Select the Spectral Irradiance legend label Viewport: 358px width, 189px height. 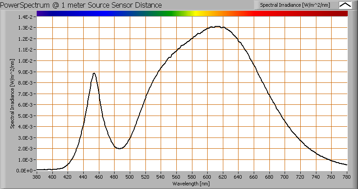[x=296, y=5]
